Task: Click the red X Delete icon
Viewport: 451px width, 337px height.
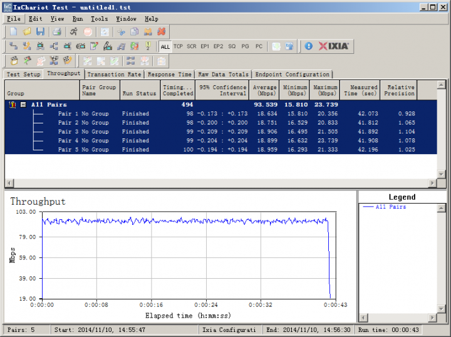Action: (x=162, y=31)
